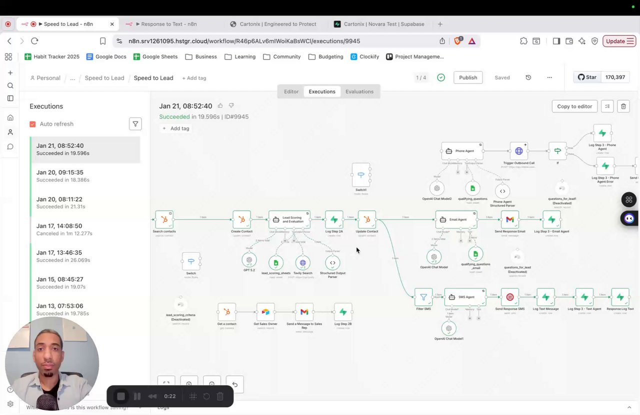Open the Email Agent node
The image size is (640, 415).
click(456, 219)
